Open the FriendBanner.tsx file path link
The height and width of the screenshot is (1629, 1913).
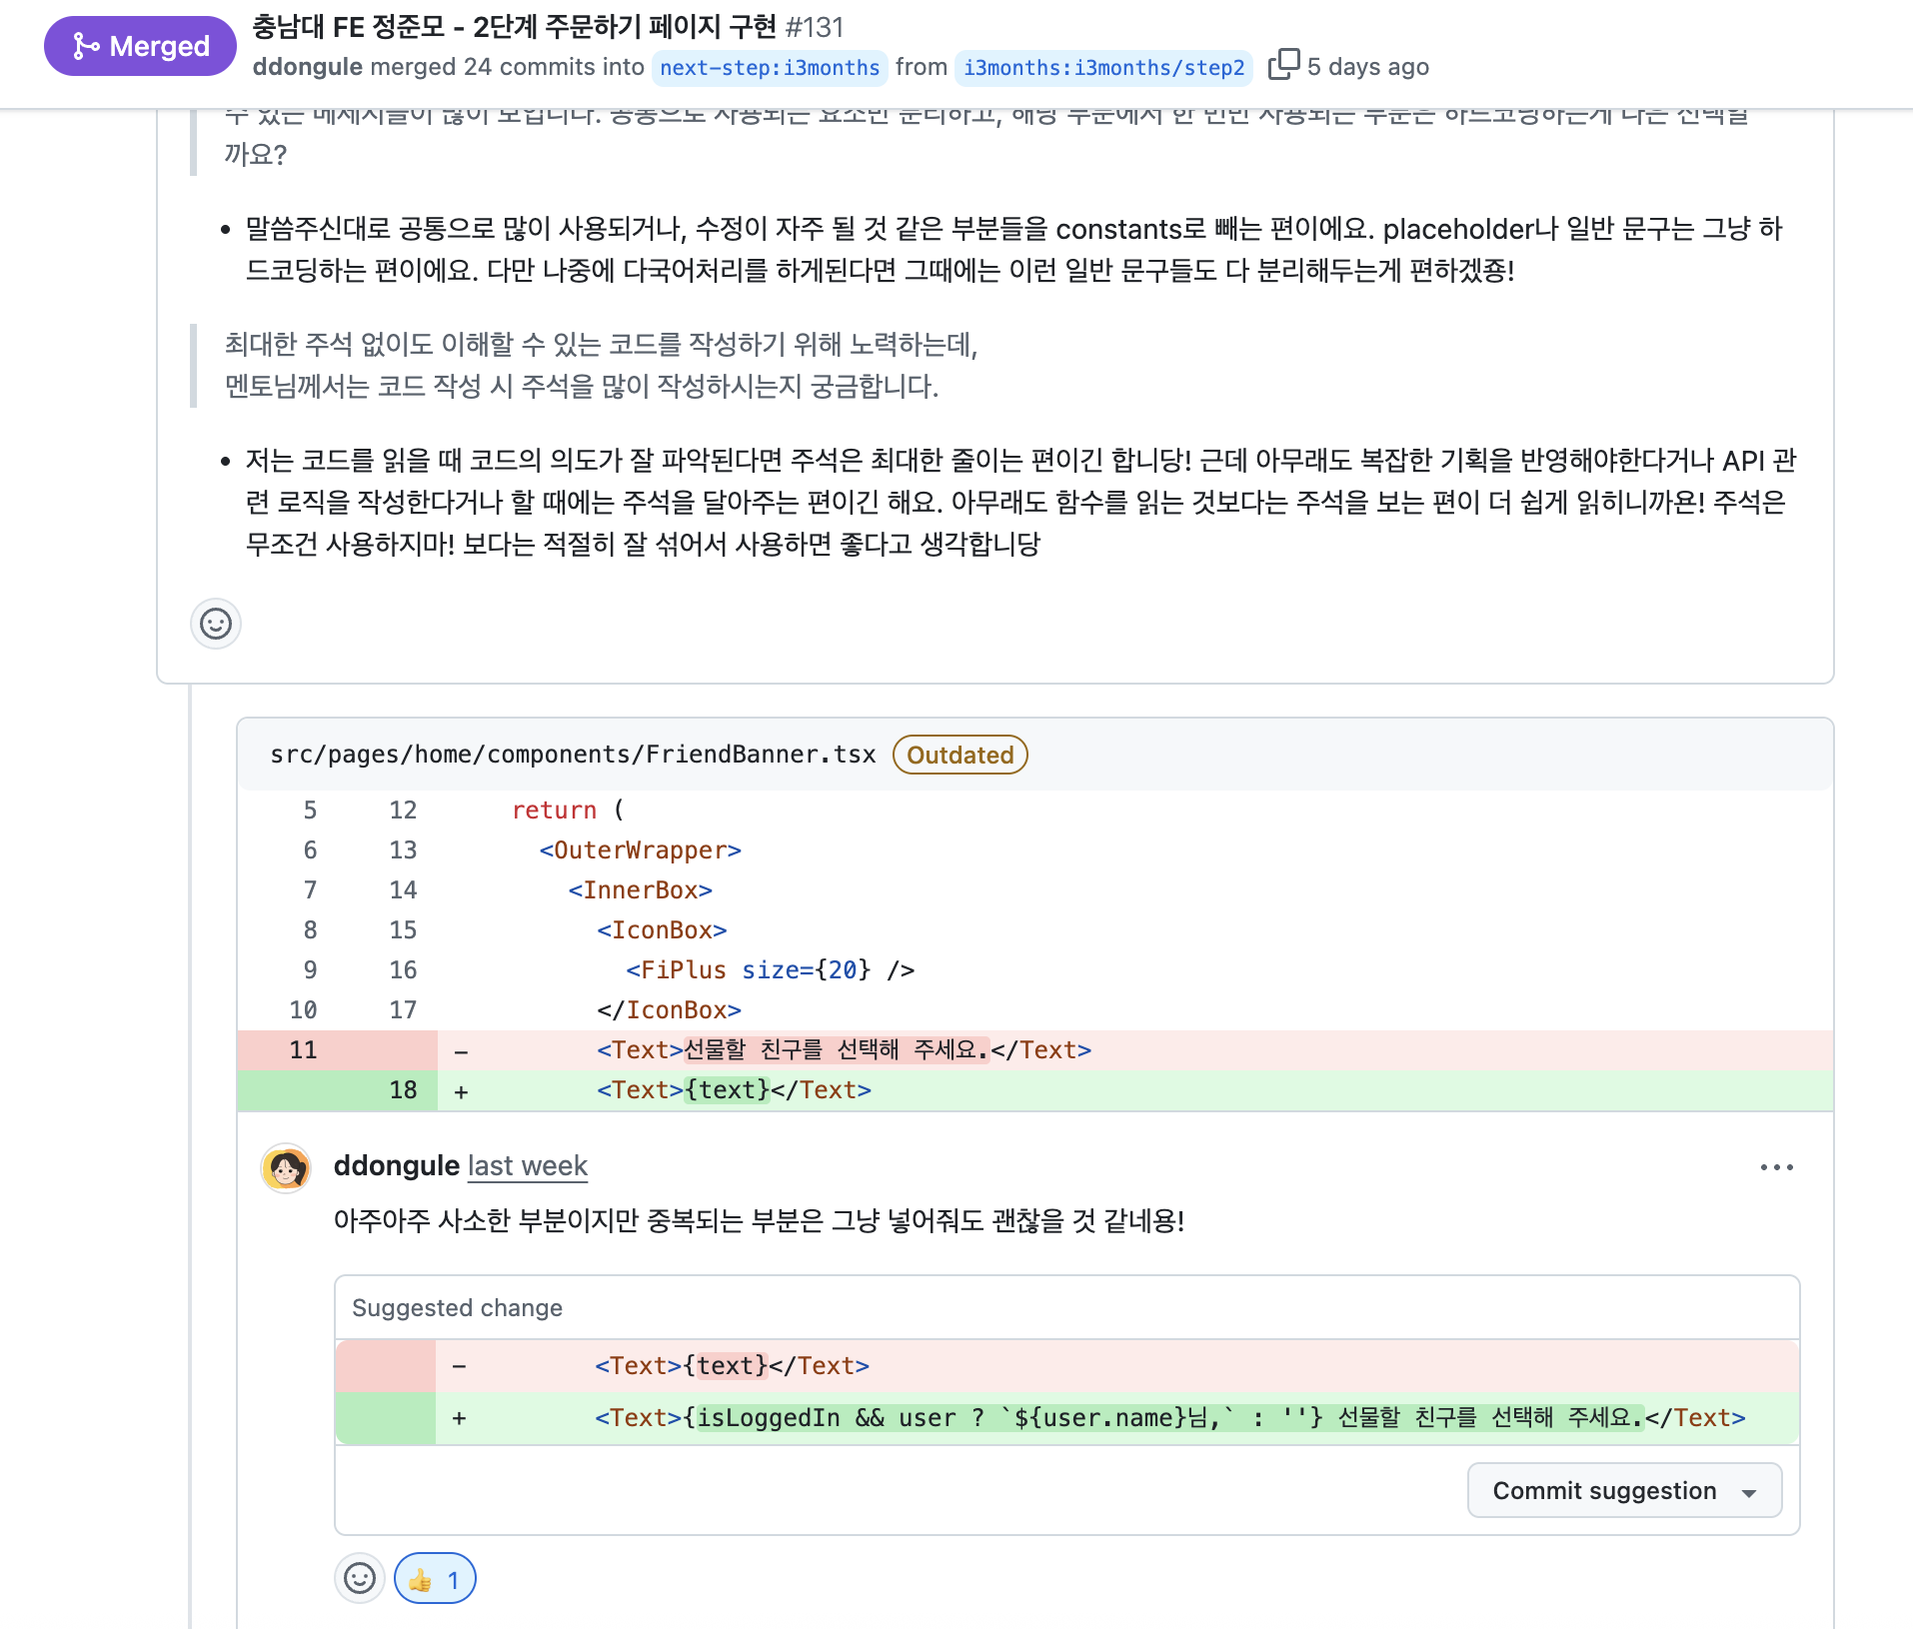[x=573, y=755]
